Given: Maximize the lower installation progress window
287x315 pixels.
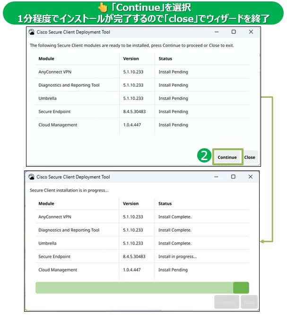Looking at the screenshot, I should pyautogui.click(x=233, y=177).
